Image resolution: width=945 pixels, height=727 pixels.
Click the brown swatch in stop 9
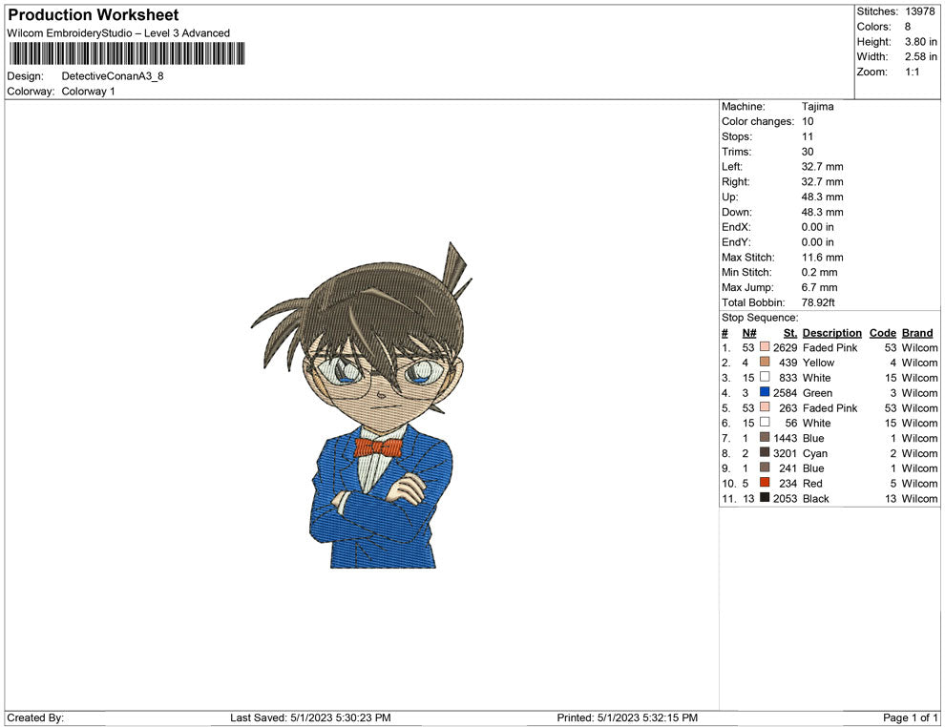click(x=765, y=467)
